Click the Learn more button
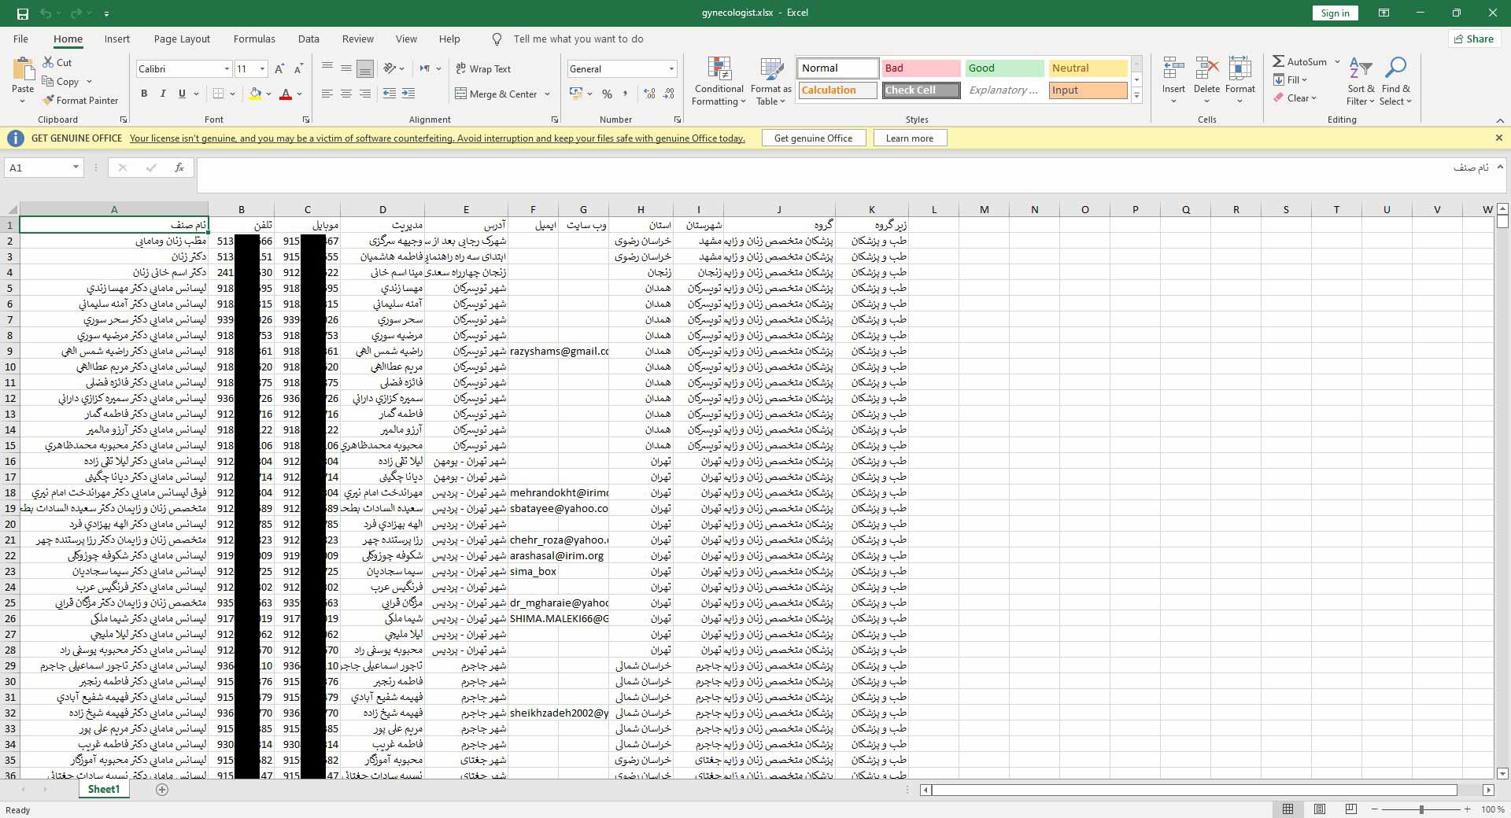The height and width of the screenshot is (818, 1511). [909, 138]
